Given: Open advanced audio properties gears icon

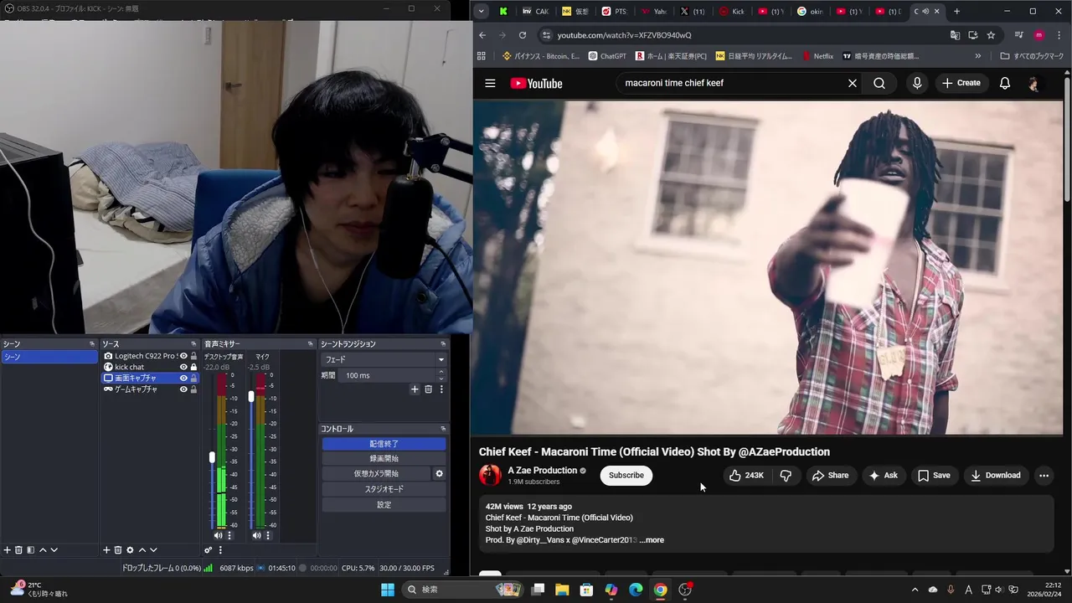Looking at the screenshot, I should 209,550.
